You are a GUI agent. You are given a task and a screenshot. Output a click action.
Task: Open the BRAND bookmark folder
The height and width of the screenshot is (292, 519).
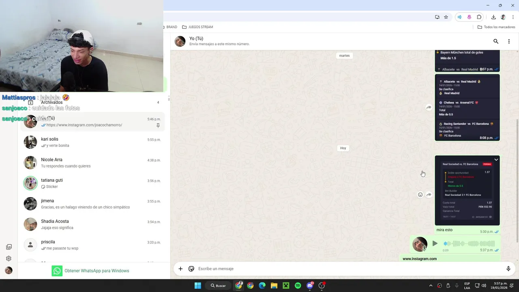tap(170, 27)
